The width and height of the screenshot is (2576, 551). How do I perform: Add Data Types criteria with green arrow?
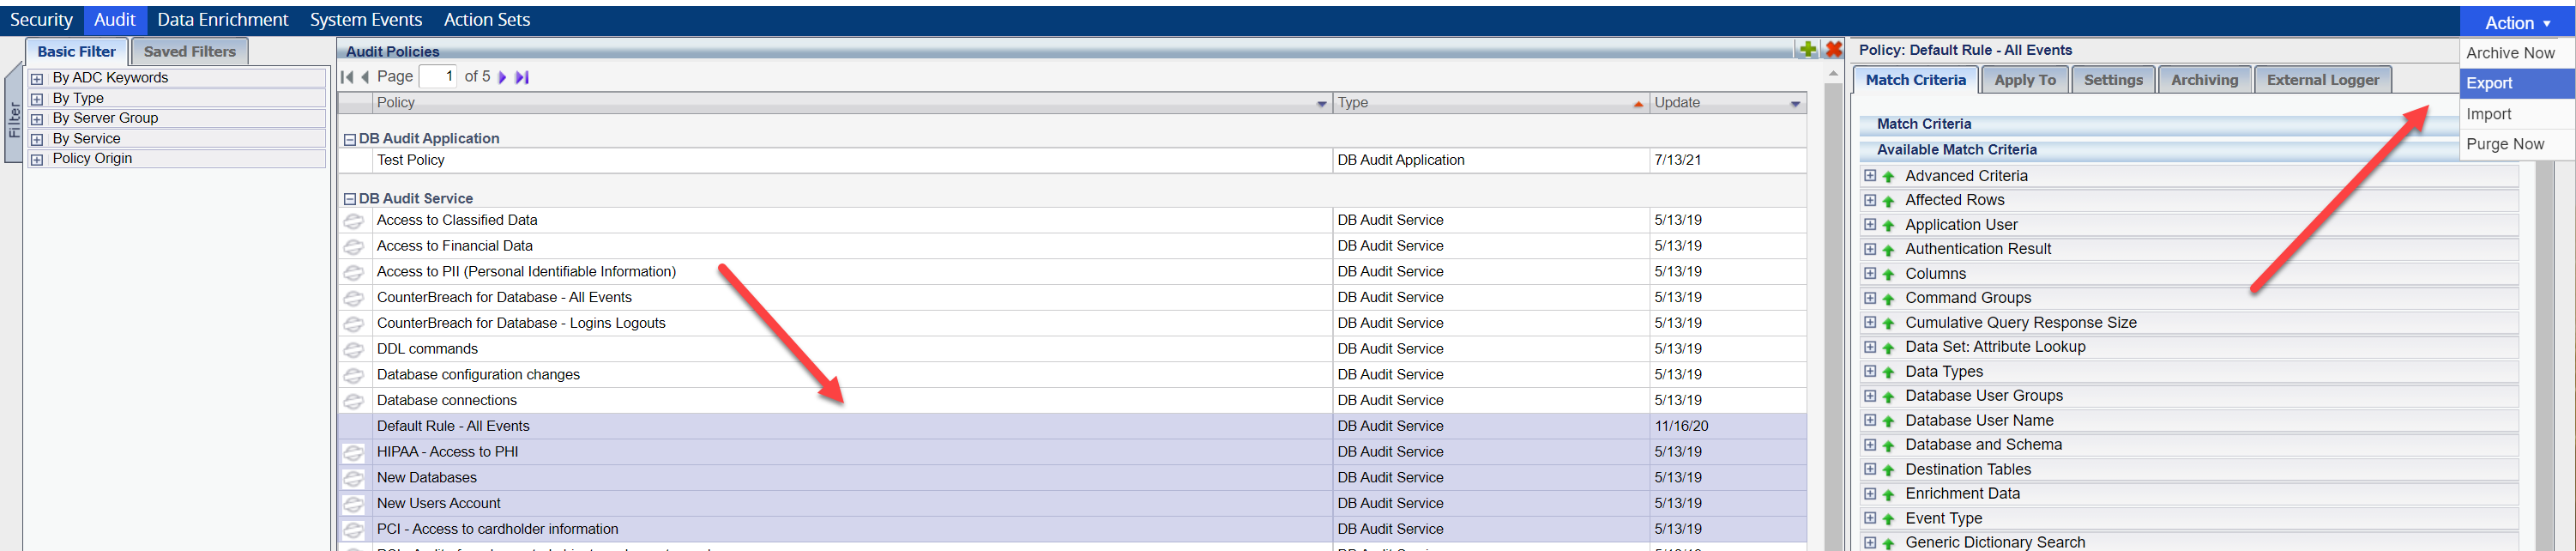(1888, 373)
